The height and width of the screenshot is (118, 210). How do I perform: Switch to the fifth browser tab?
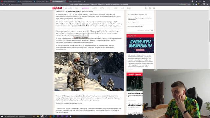coord(74,1)
